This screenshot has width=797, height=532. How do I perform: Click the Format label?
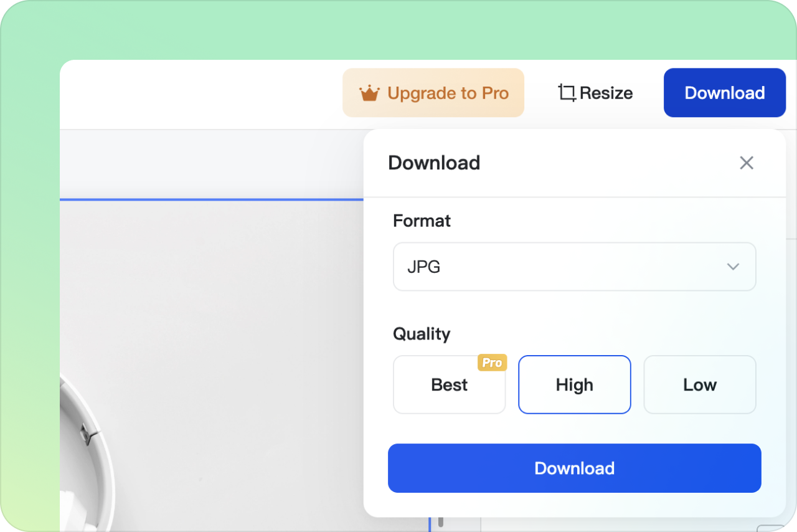pos(422,221)
